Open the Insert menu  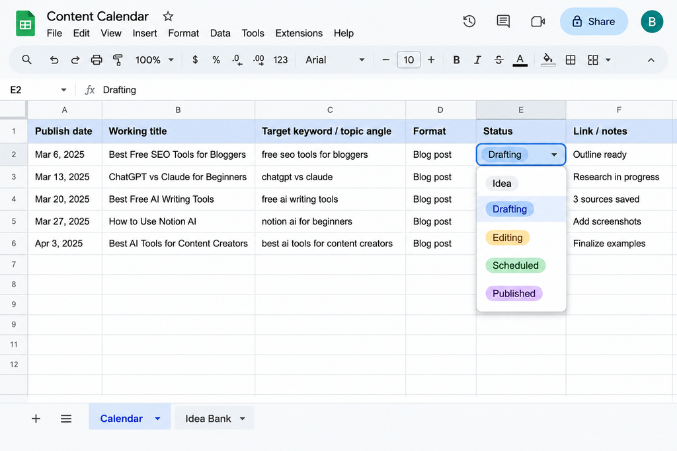click(145, 33)
